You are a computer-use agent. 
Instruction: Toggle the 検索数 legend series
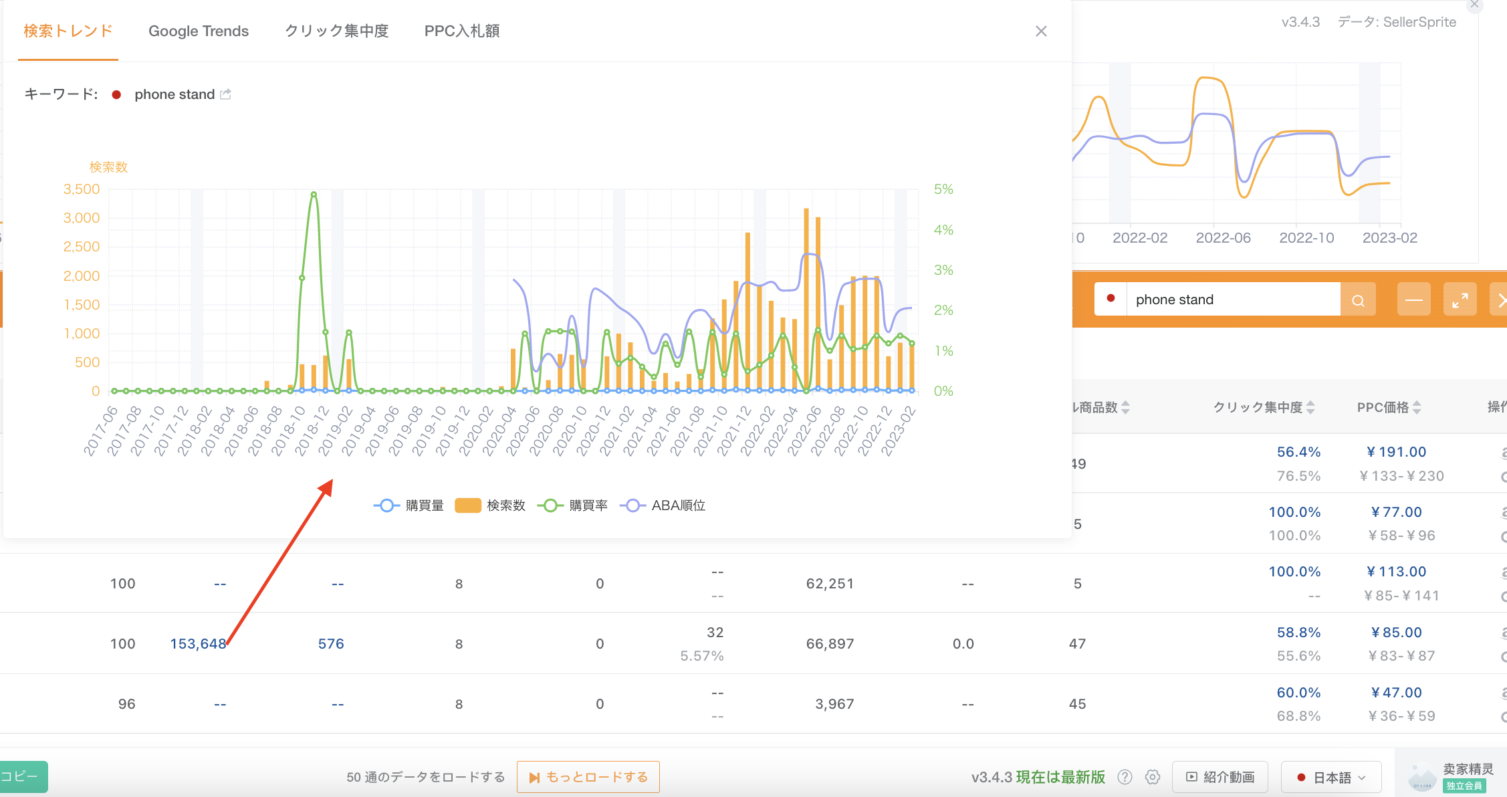(x=490, y=505)
